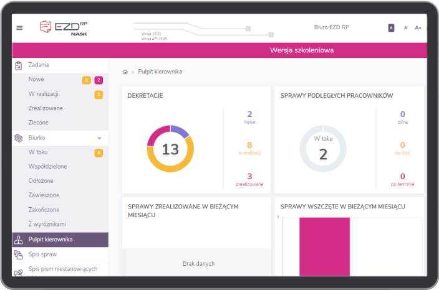Go to home via breadcrumb icon
The image size is (439, 290).
pyautogui.click(x=125, y=72)
